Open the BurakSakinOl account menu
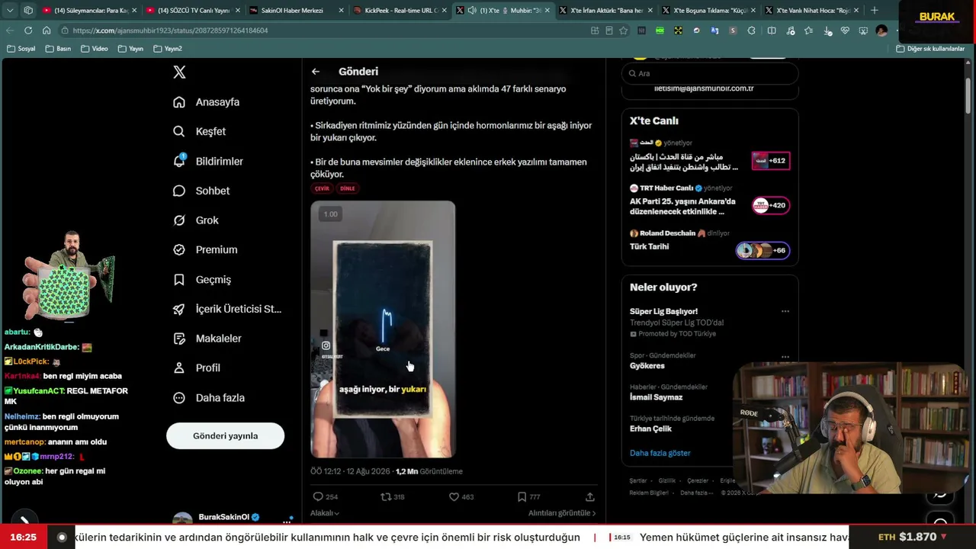This screenshot has height=549, width=976. 232,518
